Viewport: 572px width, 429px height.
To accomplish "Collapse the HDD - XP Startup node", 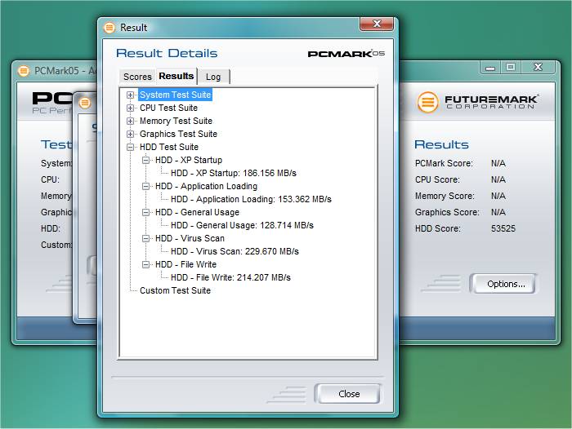I will click(145, 160).
